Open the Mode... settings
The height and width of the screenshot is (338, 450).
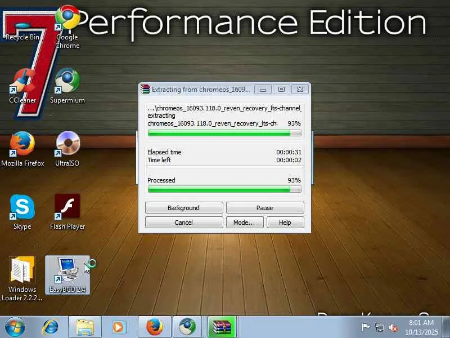click(245, 223)
